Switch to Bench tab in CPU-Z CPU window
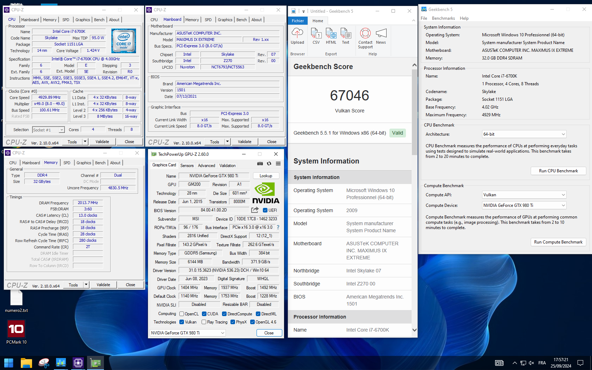 click(x=99, y=20)
